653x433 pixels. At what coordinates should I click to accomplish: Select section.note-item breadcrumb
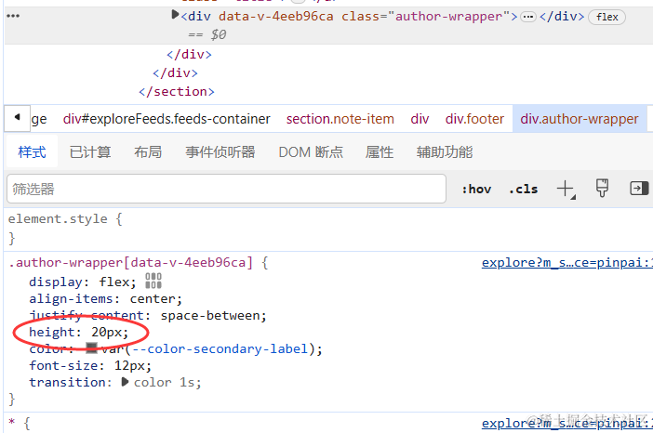point(340,119)
